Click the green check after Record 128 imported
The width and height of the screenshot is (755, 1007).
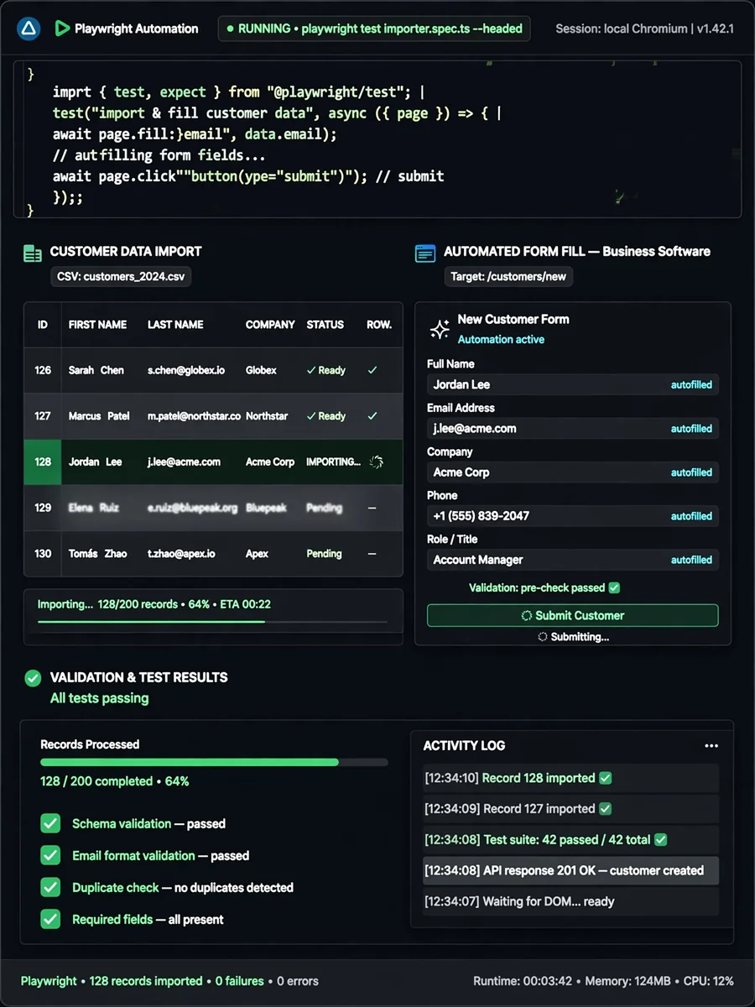tap(606, 778)
